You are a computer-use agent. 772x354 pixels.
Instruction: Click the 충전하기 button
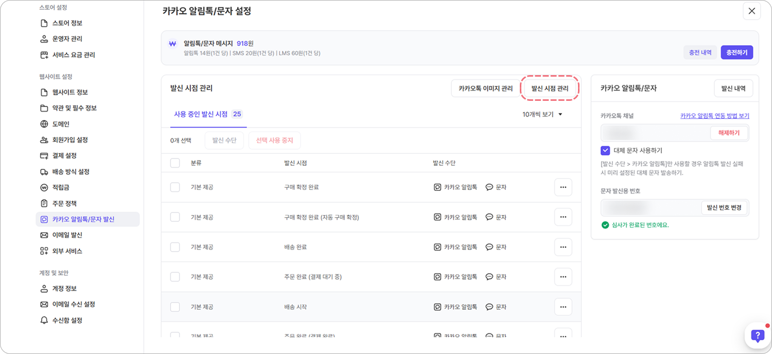[x=737, y=52]
